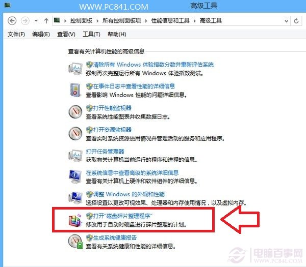Expand the chevron before 控制面板 breadcrumb

pyautogui.click(x=65, y=21)
